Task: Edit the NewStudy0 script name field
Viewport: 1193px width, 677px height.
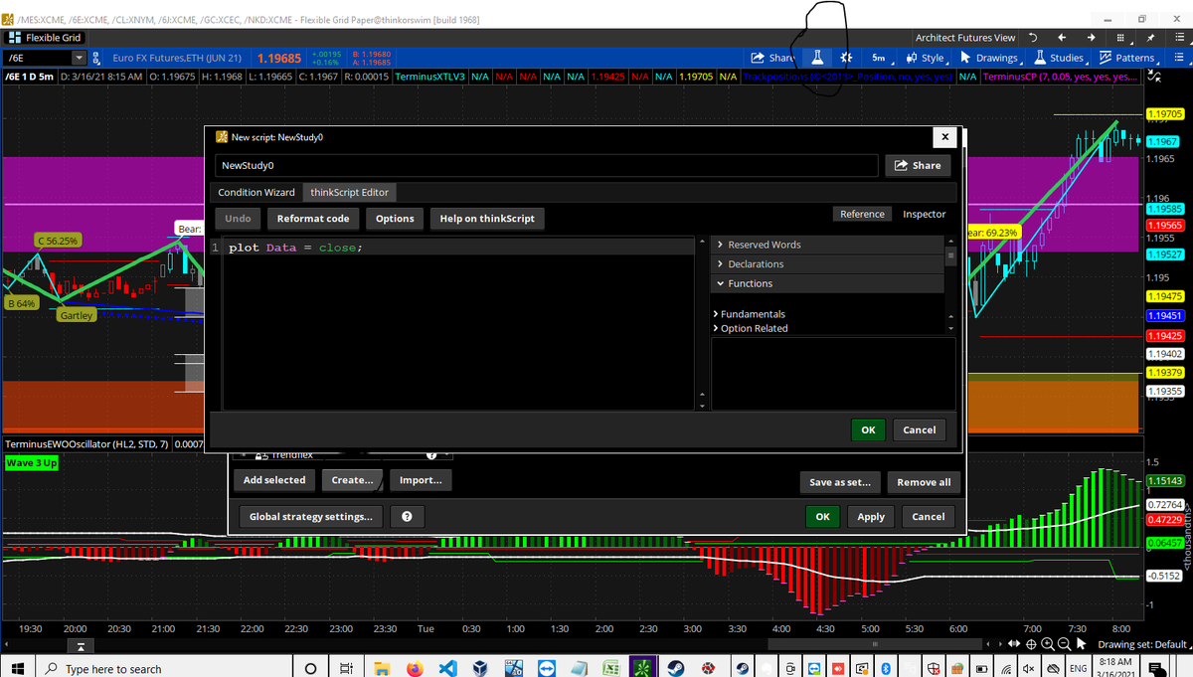Action: 547,165
